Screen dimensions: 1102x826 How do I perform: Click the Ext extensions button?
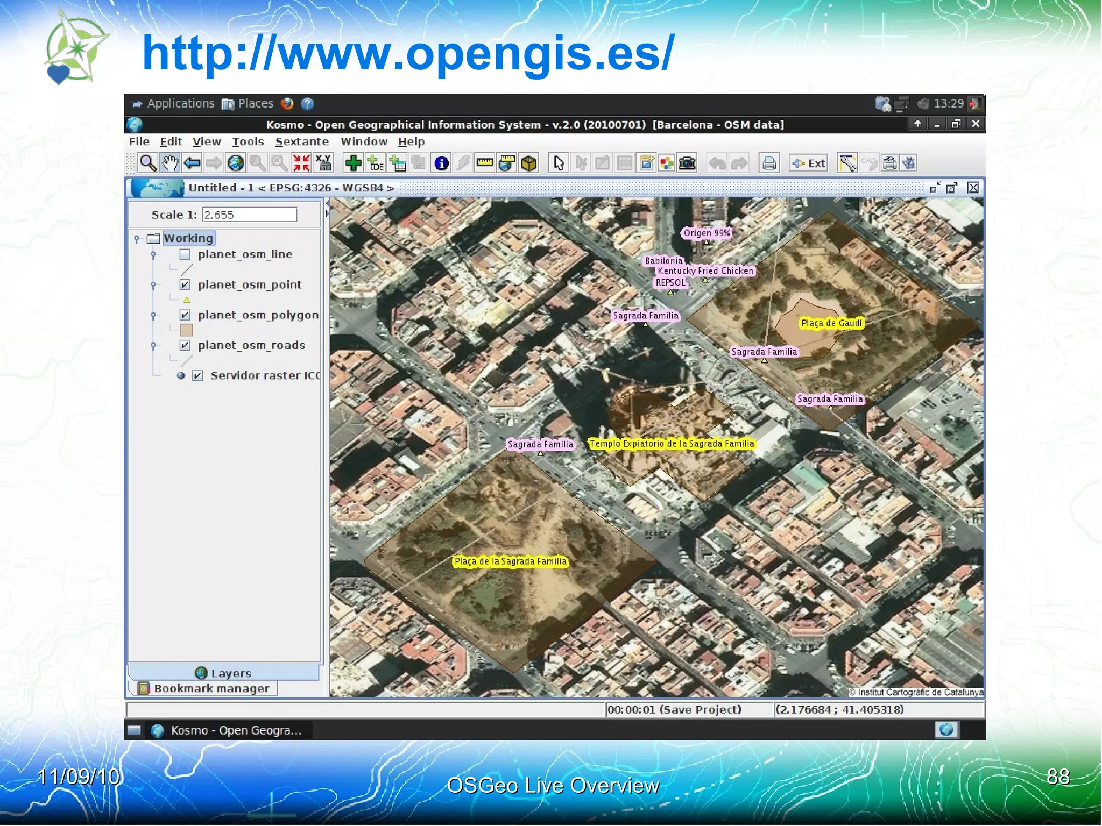tap(808, 163)
